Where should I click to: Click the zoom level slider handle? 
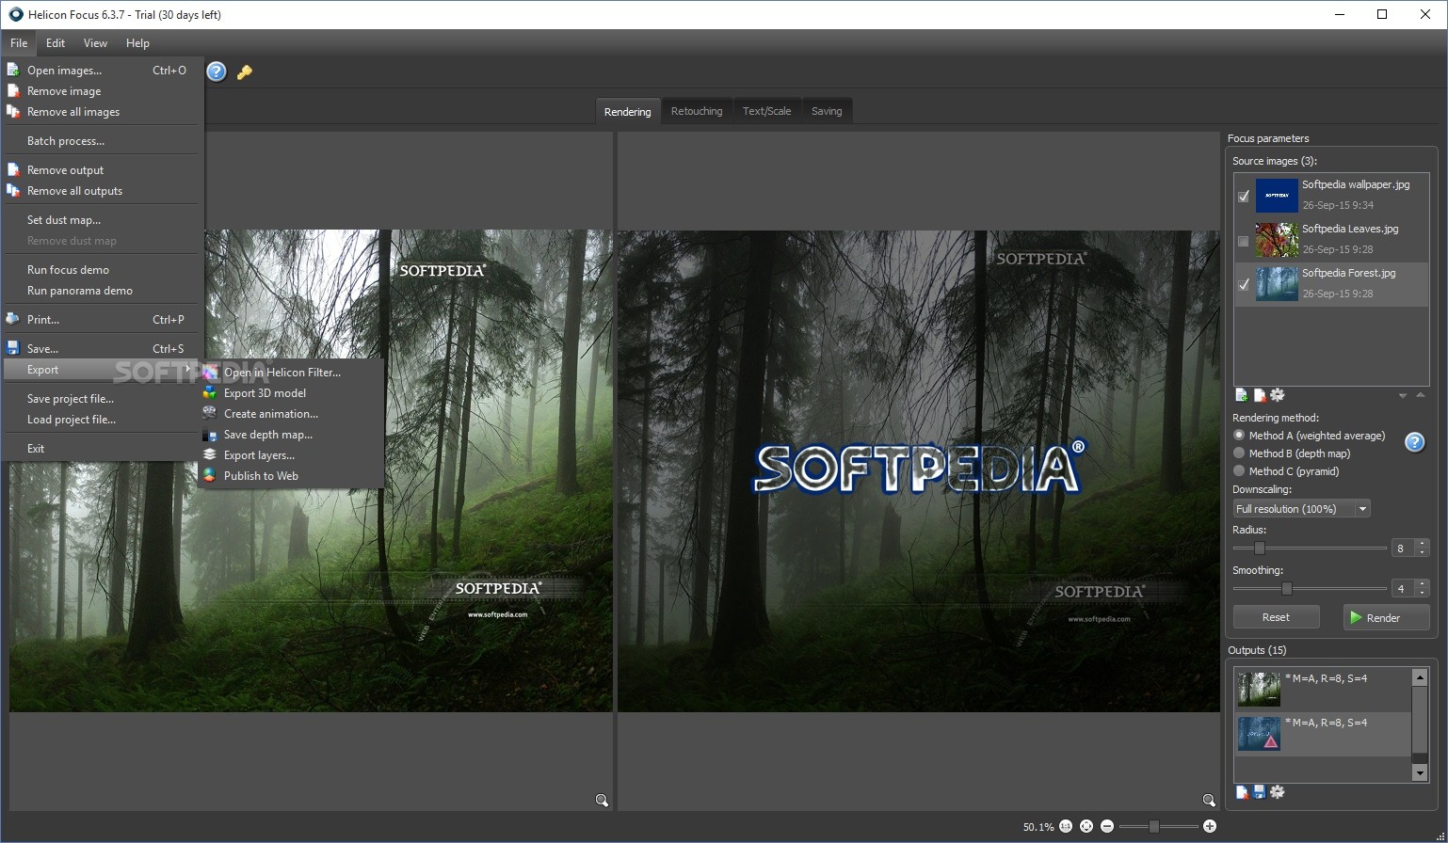click(x=1153, y=826)
